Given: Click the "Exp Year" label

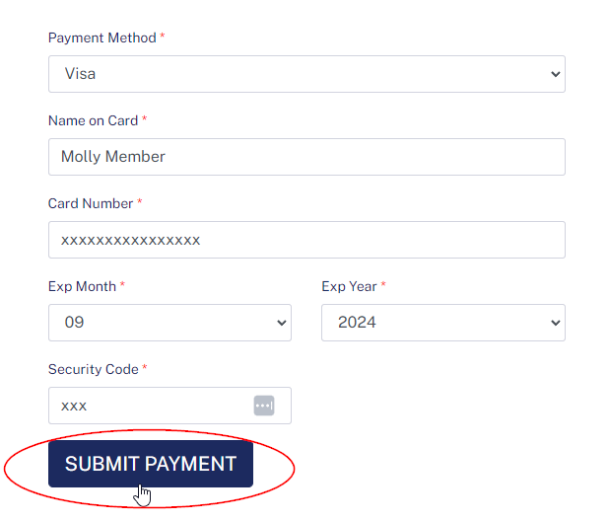Looking at the screenshot, I should (349, 286).
